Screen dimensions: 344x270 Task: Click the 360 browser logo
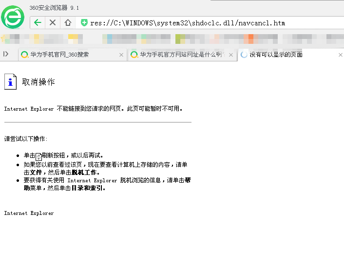13,17
